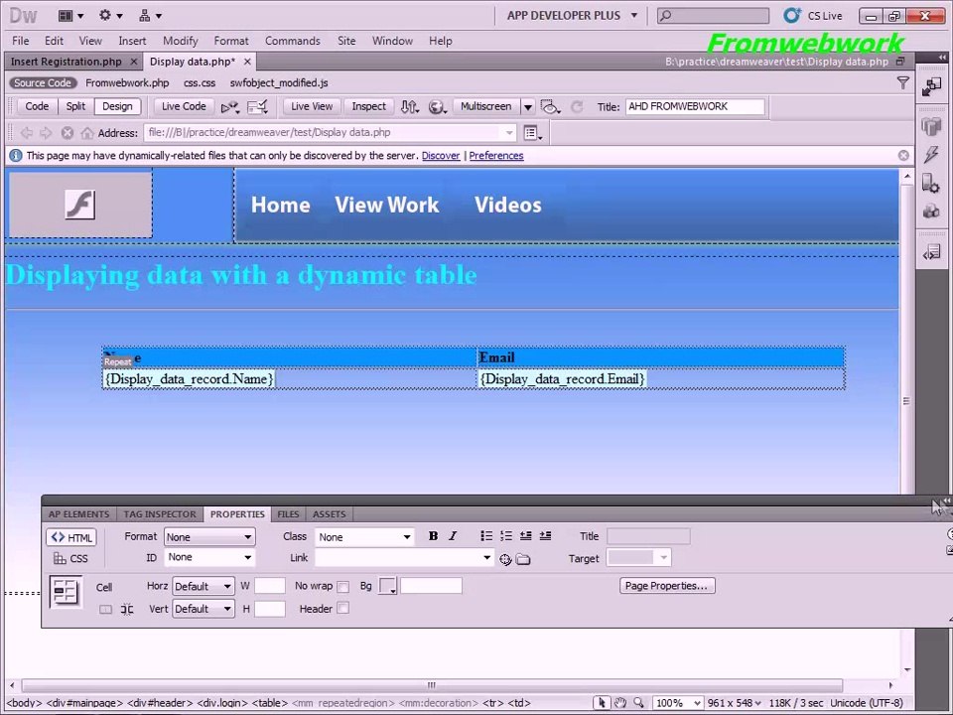
Task: Click the file management arrows icon
Action: pos(410,107)
